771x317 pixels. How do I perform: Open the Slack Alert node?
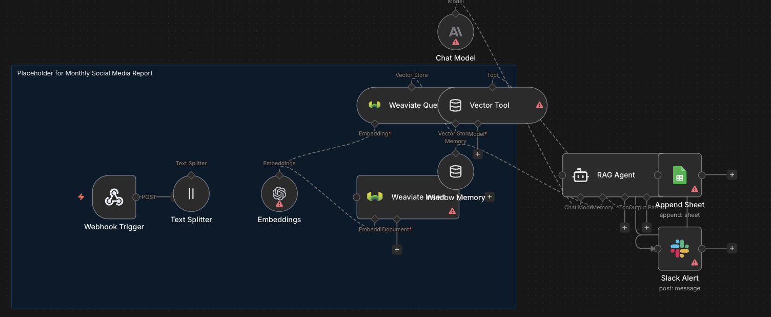(x=679, y=249)
